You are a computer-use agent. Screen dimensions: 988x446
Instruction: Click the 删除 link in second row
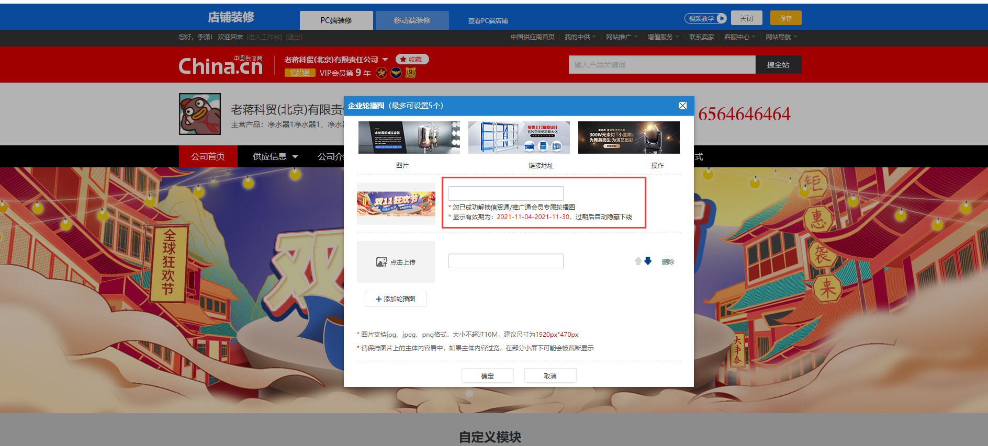[667, 262]
